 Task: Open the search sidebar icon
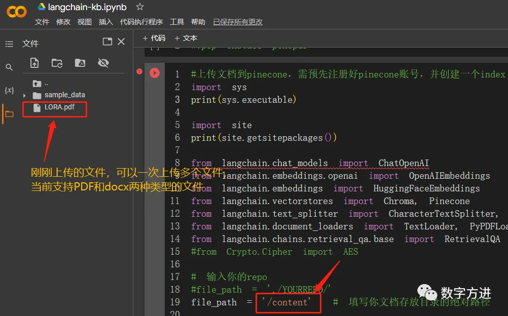[x=9, y=67]
